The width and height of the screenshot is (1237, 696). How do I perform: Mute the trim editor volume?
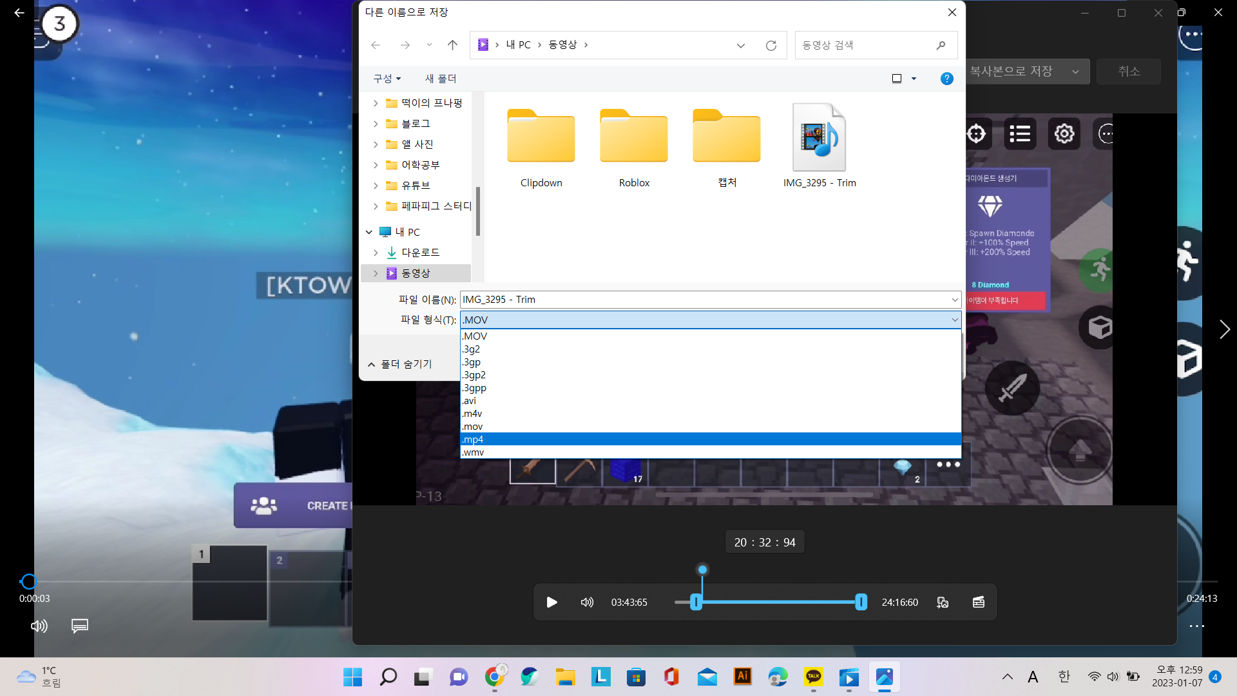coord(587,602)
